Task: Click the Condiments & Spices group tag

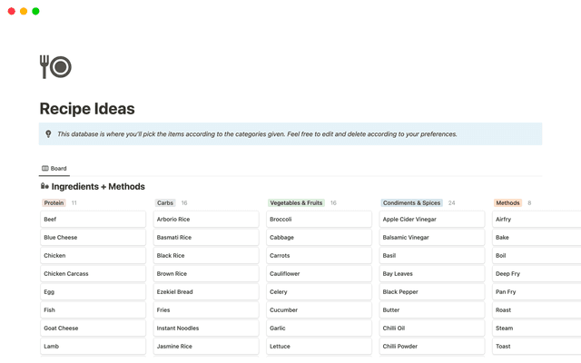Action: pyautogui.click(x=411, y=203)
